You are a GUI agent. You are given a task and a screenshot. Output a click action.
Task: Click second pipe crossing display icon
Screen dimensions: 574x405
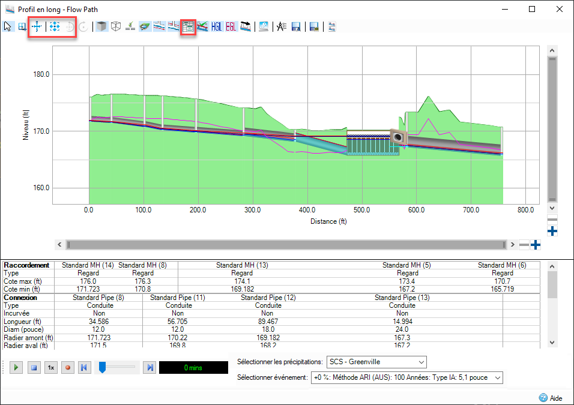click(x=174, y=27)
